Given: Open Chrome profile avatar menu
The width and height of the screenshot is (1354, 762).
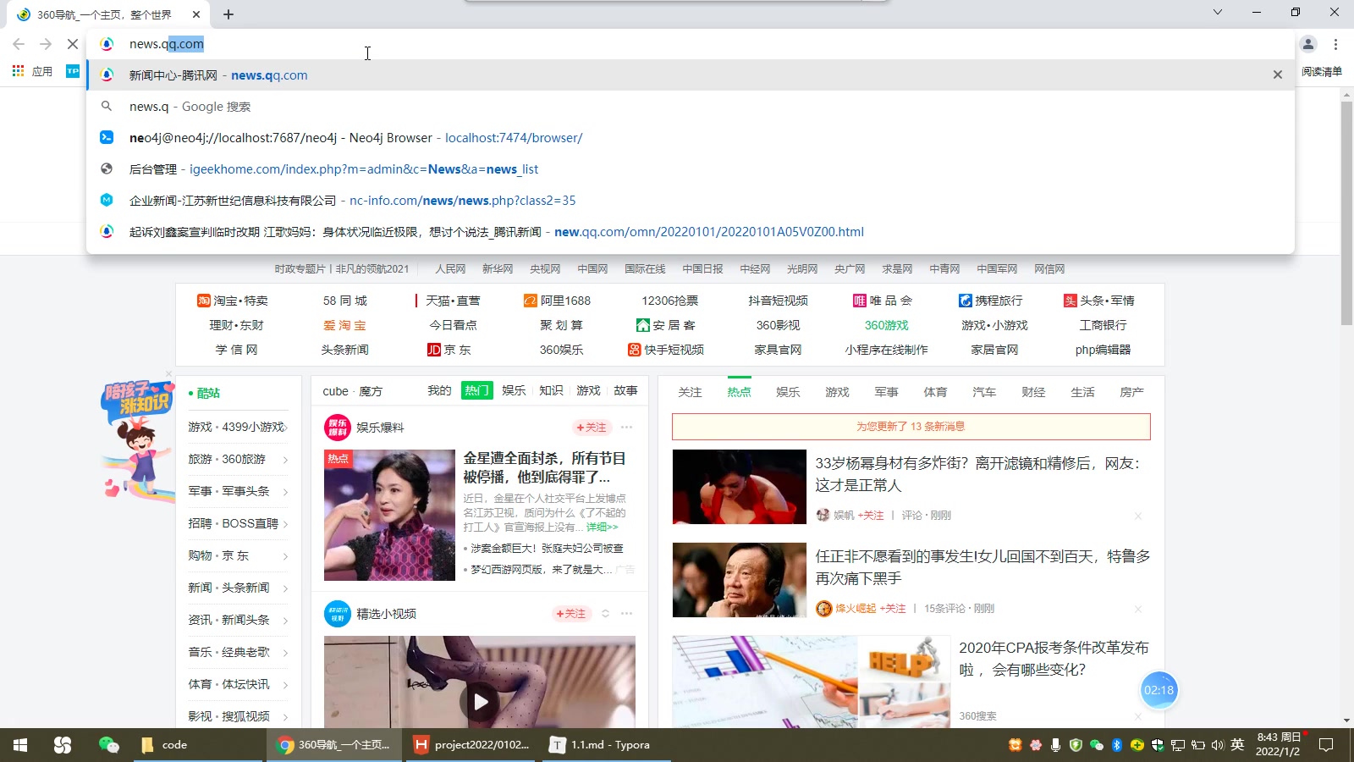Looking at the screenshot, I should tap(1308, 44).
